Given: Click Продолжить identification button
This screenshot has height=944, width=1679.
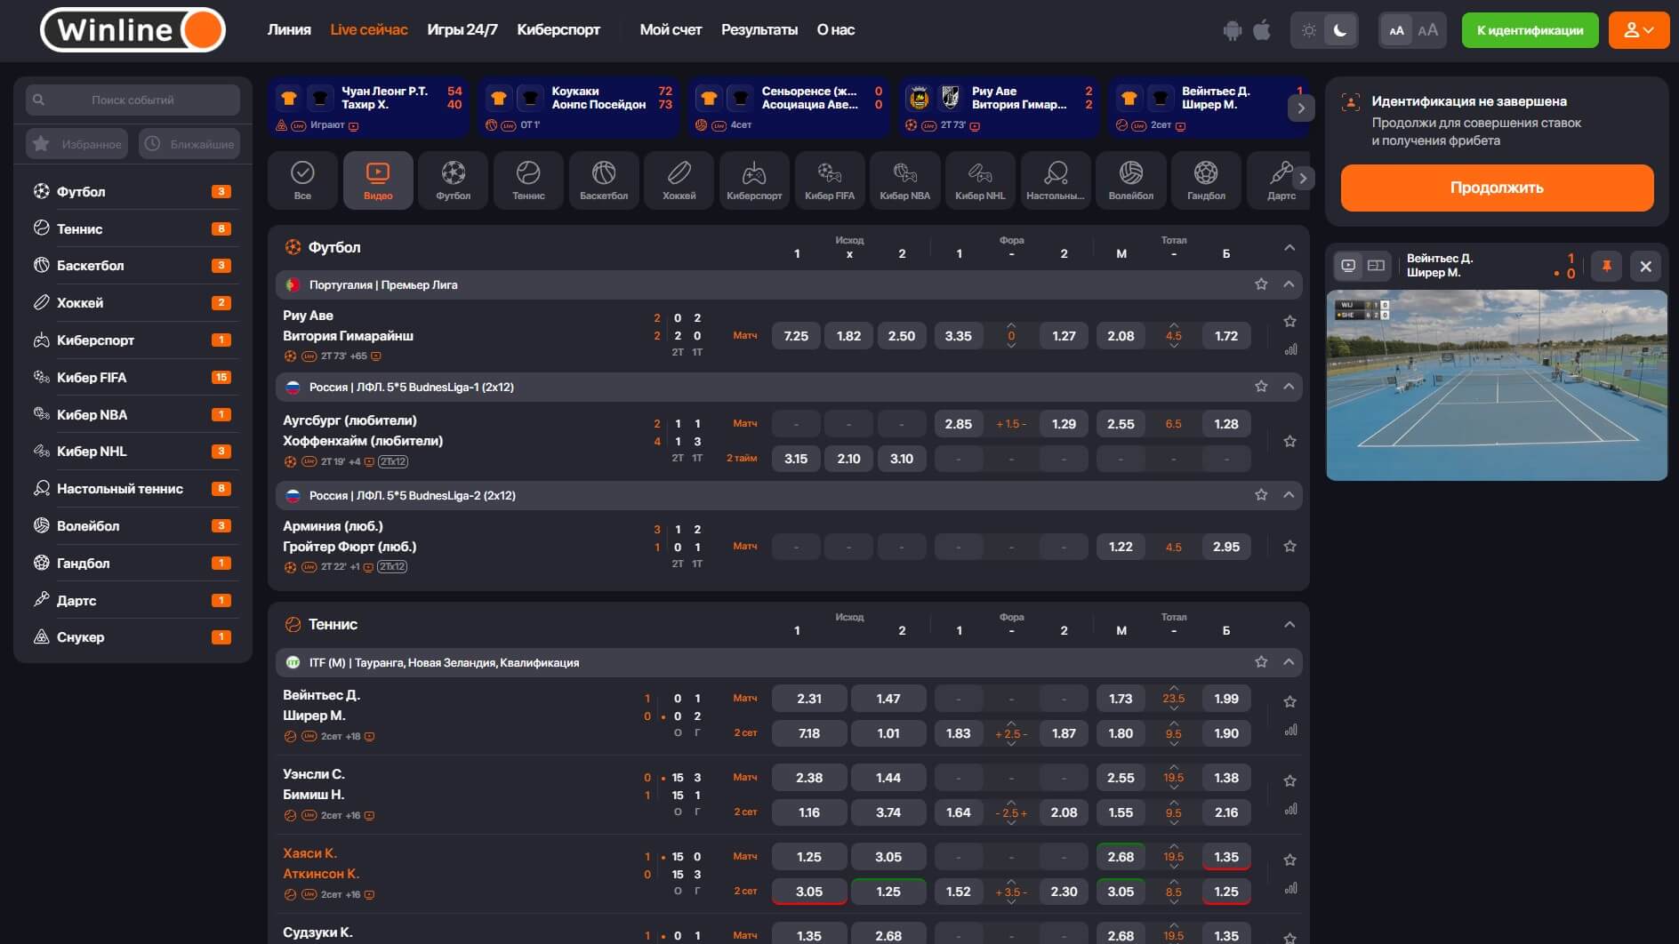Looking at the screenshot, I should (x=1497, y=188).
